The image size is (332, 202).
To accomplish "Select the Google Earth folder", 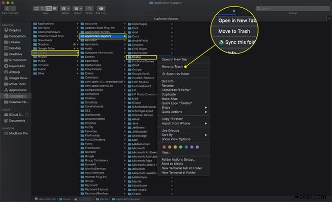I will (x=141, y=73).
